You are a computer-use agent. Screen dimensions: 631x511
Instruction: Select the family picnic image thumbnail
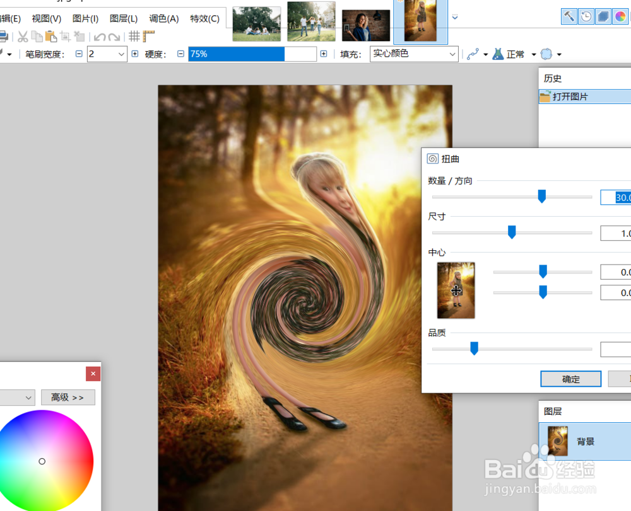(257, 24)
